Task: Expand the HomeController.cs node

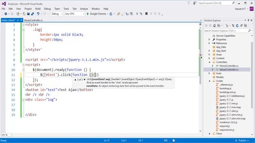Action: (212, 66)
